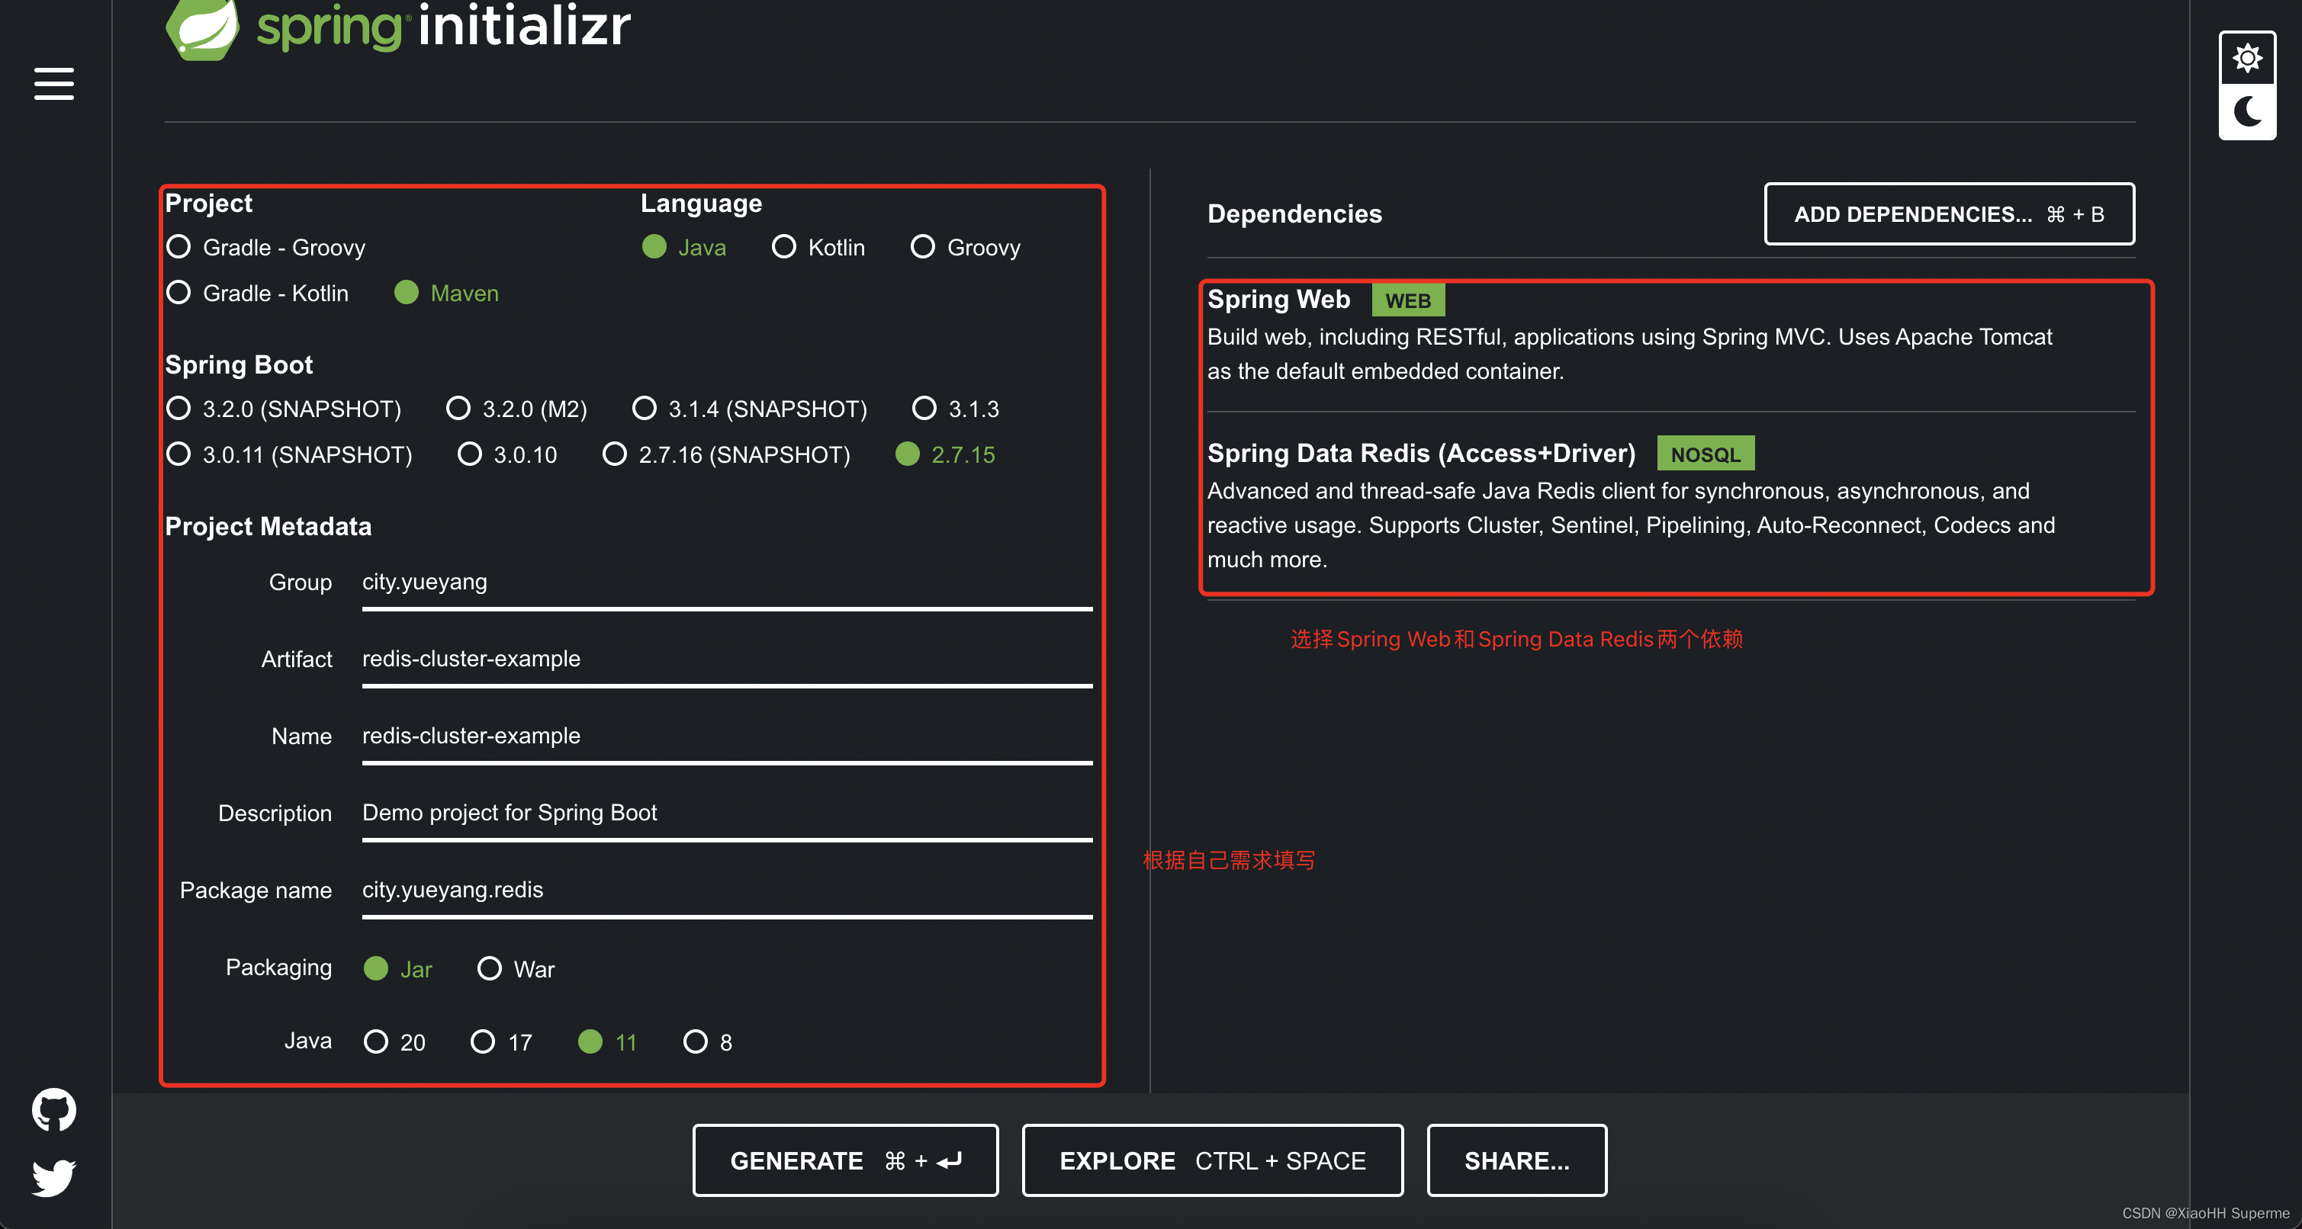
Task: Select Spring Boot 3.1.3
Action: pyautogui.click(x=955, y=409)
